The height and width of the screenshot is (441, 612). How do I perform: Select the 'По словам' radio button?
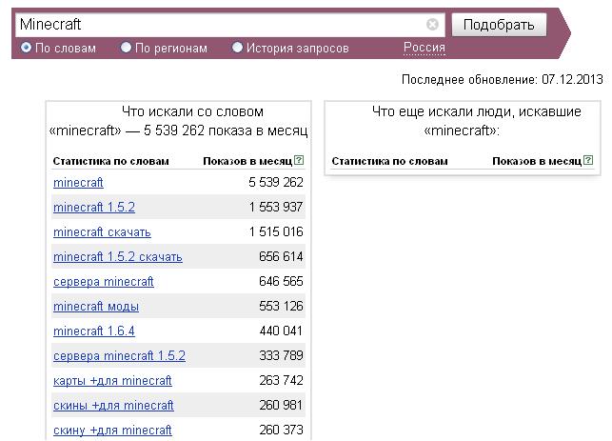26,48
